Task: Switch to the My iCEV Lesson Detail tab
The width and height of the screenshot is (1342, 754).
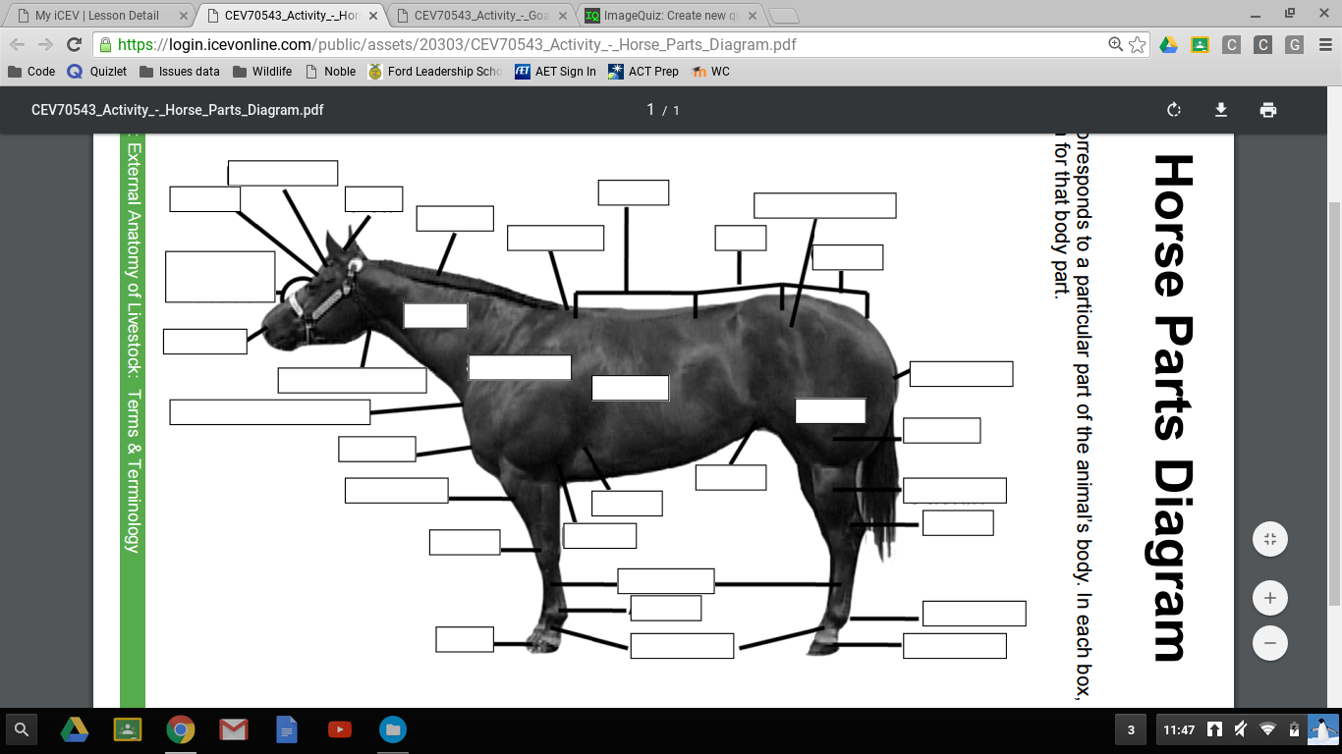Action: pos(96,16)
